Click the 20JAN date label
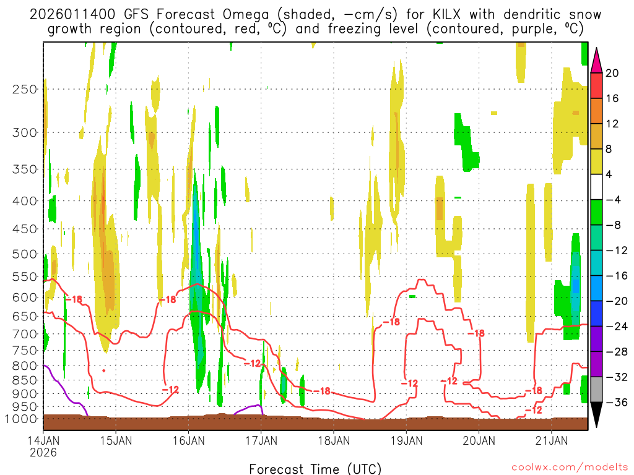The height and width of the screenshot is (475, 634). click(479, 440)
